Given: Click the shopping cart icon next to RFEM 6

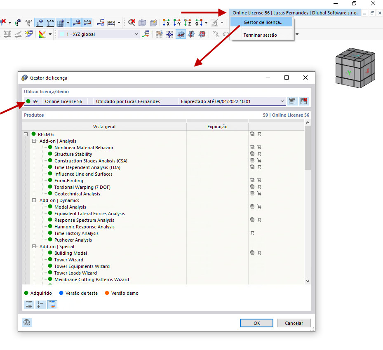Looking at the screenshot, I should click(259, 134).
